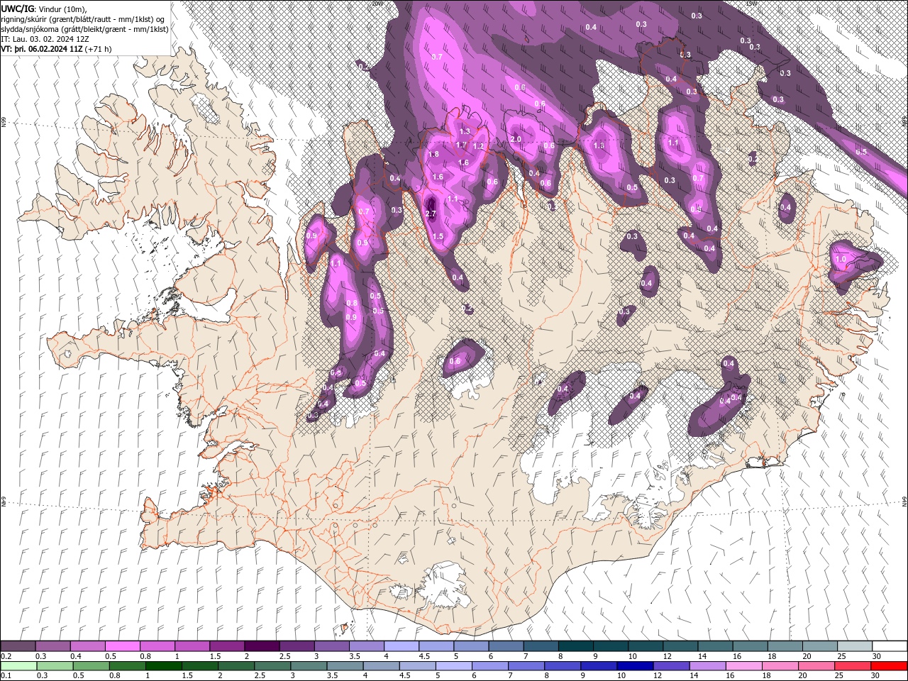The height and width of the screenshot is (681, 908).
Task: Pick the darkest green 1 swatch in lower legend row
Action: pos(163,665)
